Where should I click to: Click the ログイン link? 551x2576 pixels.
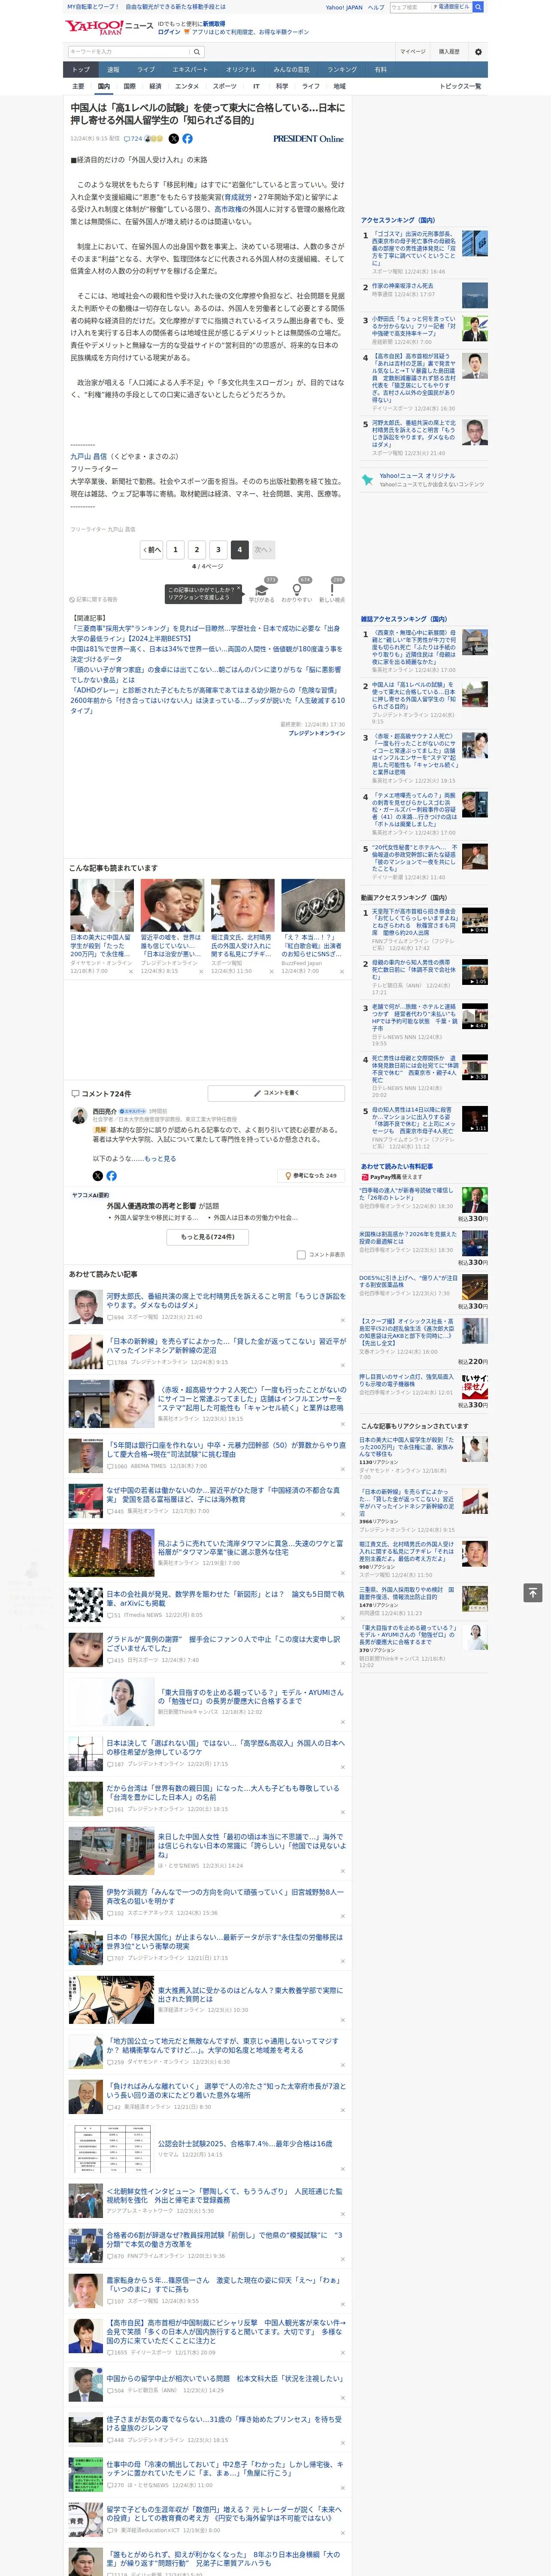[x=169, y=32]
